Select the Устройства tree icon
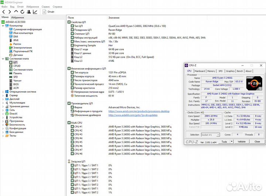This screenshot has width=266, height=196. (7, 117)
